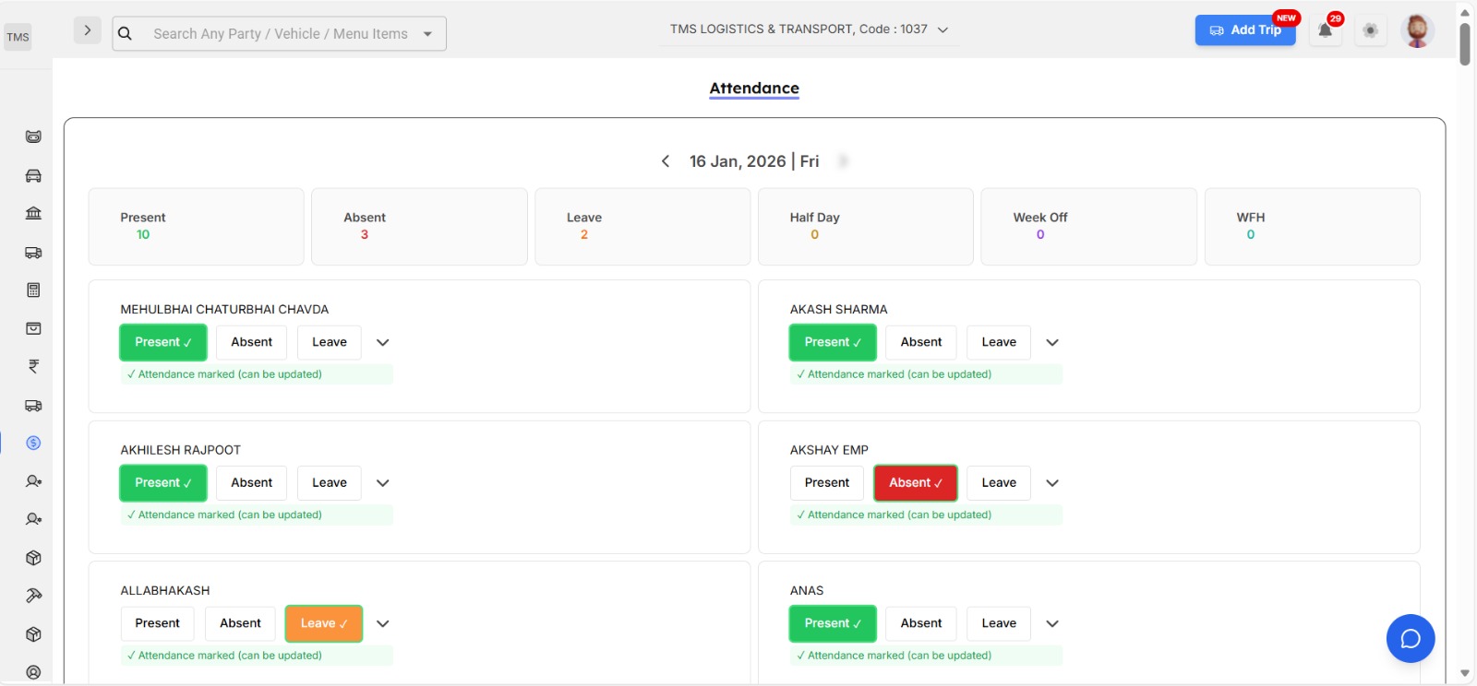Click the page vertical scrollbar thumb
1477x686 pixels.
point(1464,44)
